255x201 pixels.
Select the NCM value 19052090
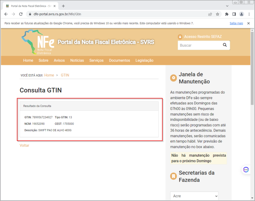click(x=38, y=124)
